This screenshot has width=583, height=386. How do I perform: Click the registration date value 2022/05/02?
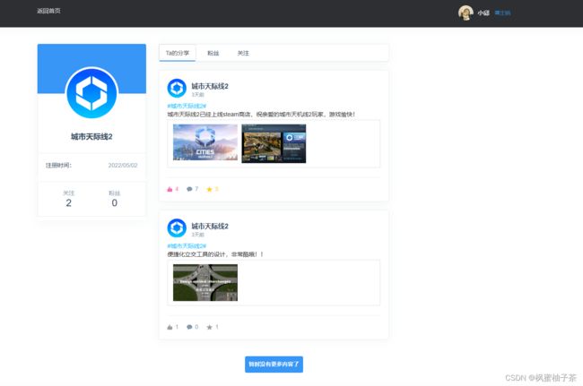coord(123,165)
